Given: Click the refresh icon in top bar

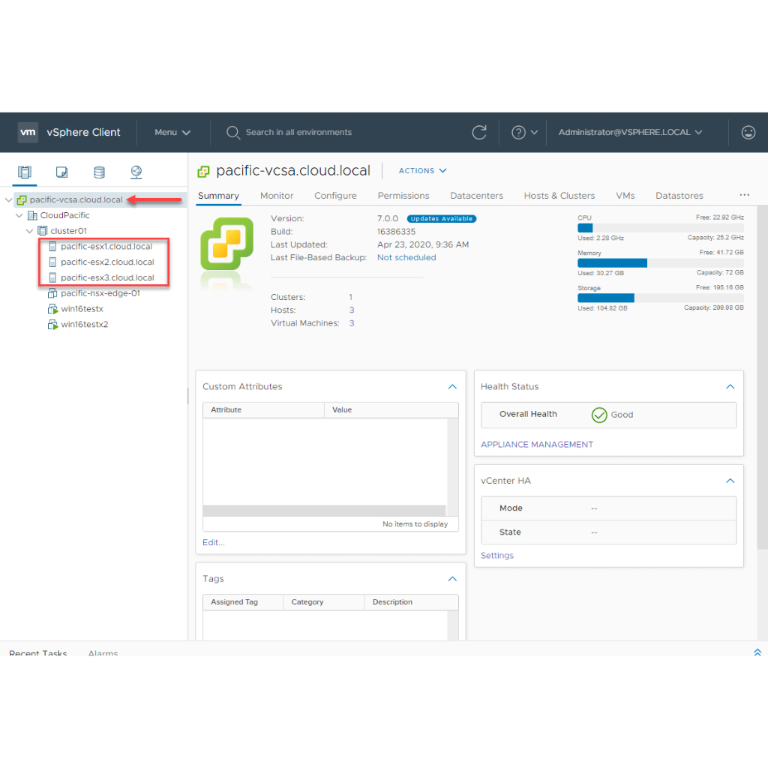Looking at the screenshot, I should (x=479, y=133).
